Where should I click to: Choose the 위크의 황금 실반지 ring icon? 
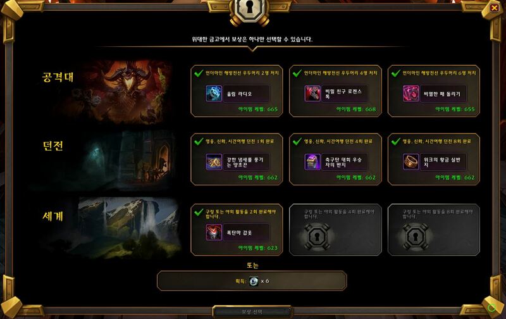[x=410, y=162]
